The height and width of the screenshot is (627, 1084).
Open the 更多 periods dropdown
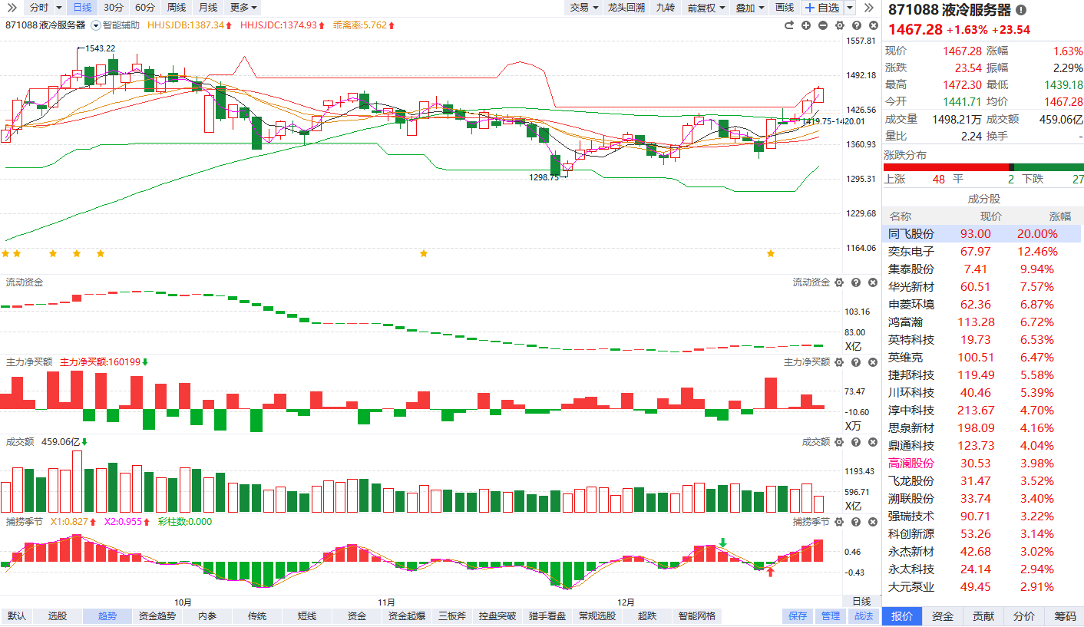[243, 8]
